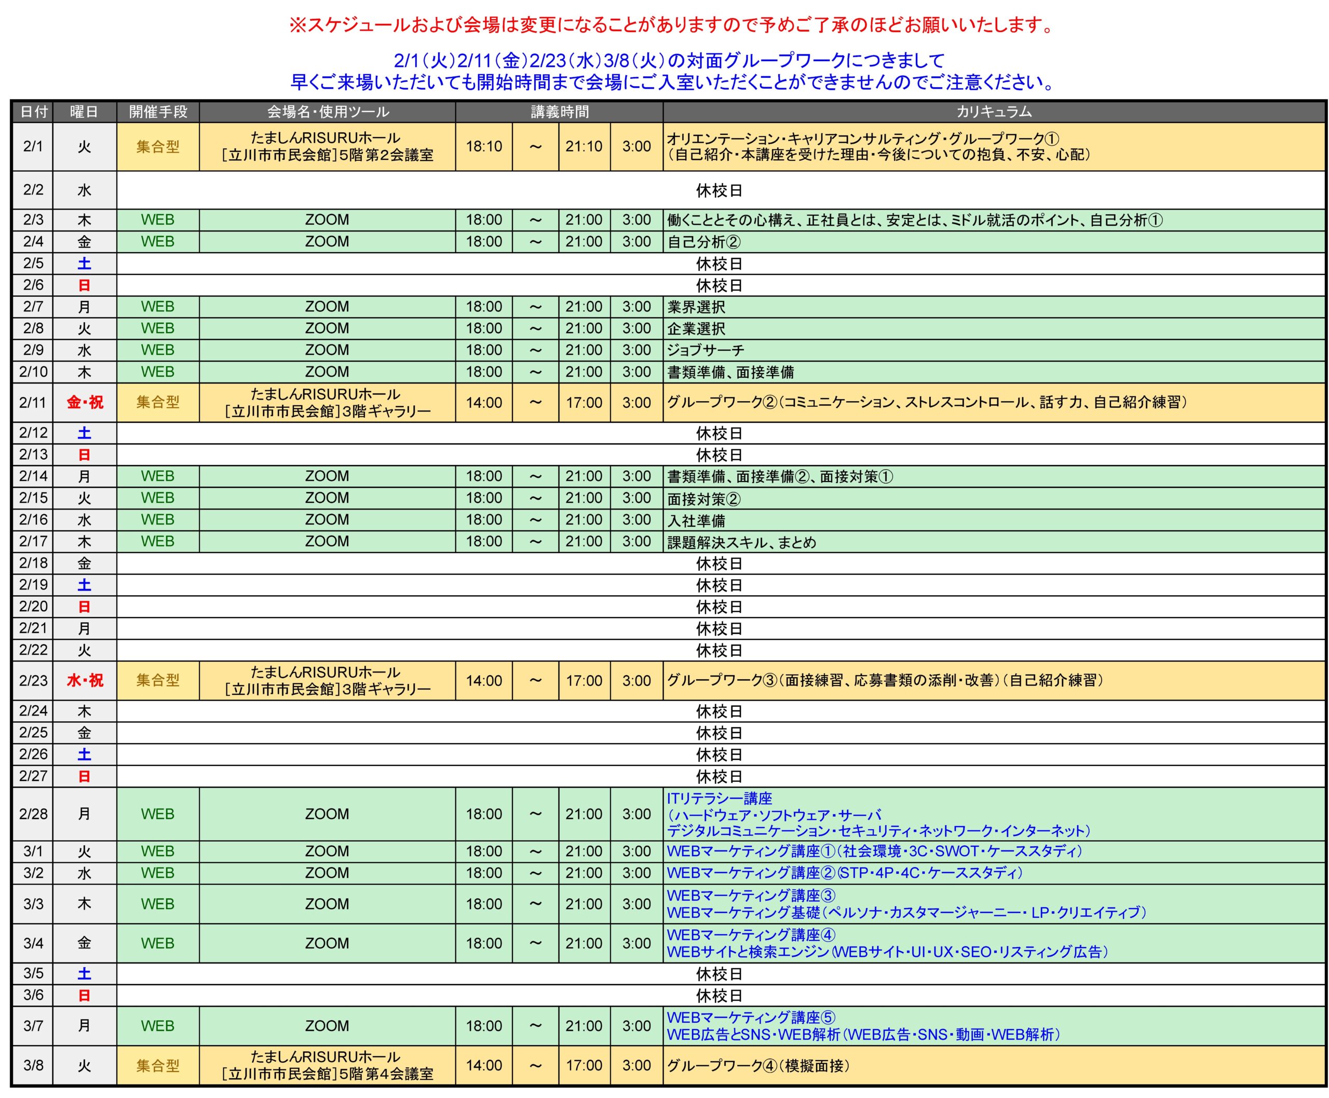Select the 集合型 cell in 2/23 row
This screenshot has height=1098, width=1329.
[x=158, y=681]
